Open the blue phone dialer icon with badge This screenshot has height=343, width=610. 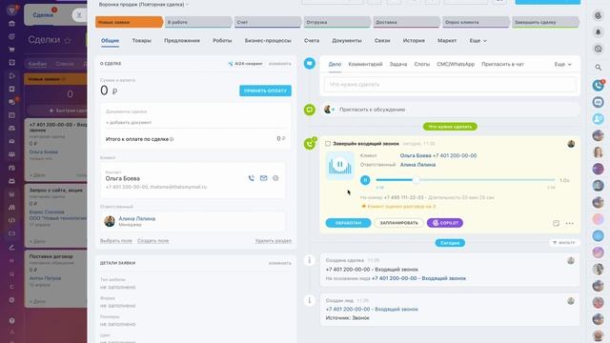[599, 85]
